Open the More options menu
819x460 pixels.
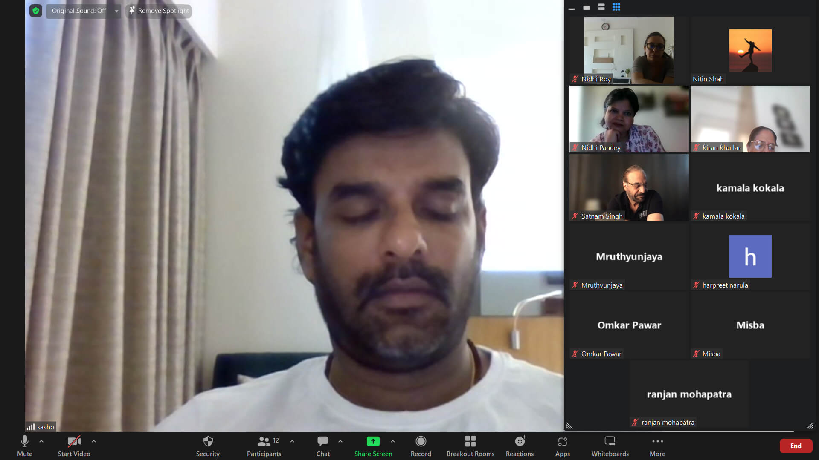(657, 446)
